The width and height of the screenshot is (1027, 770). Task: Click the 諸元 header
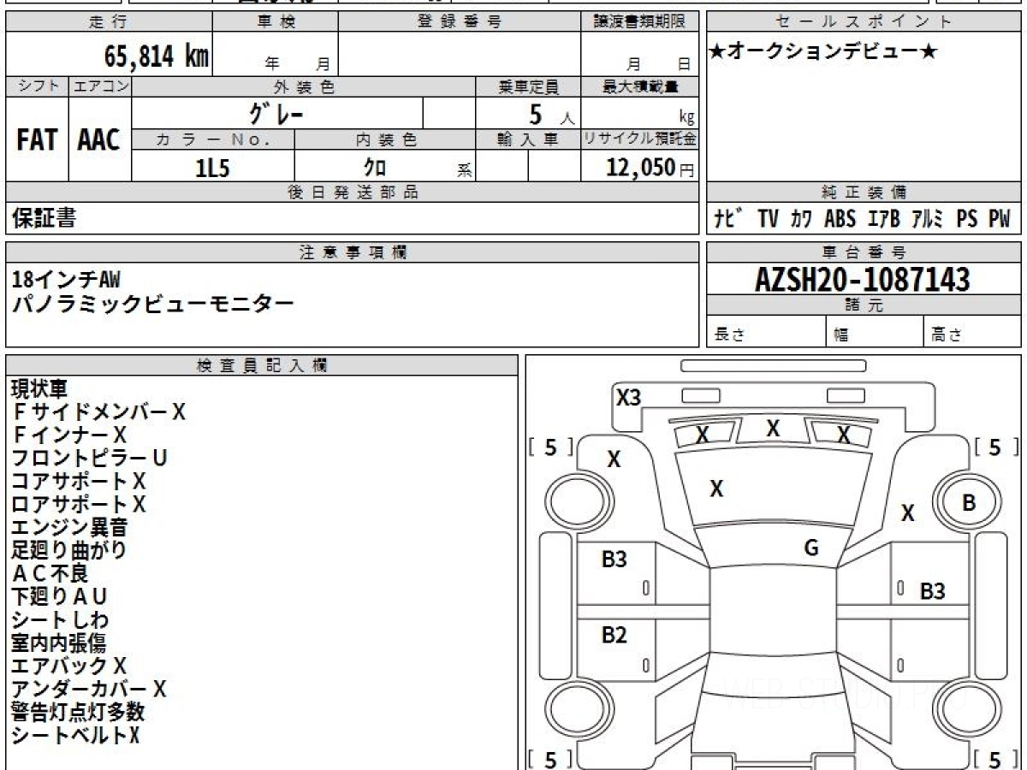tap(864, 305)
